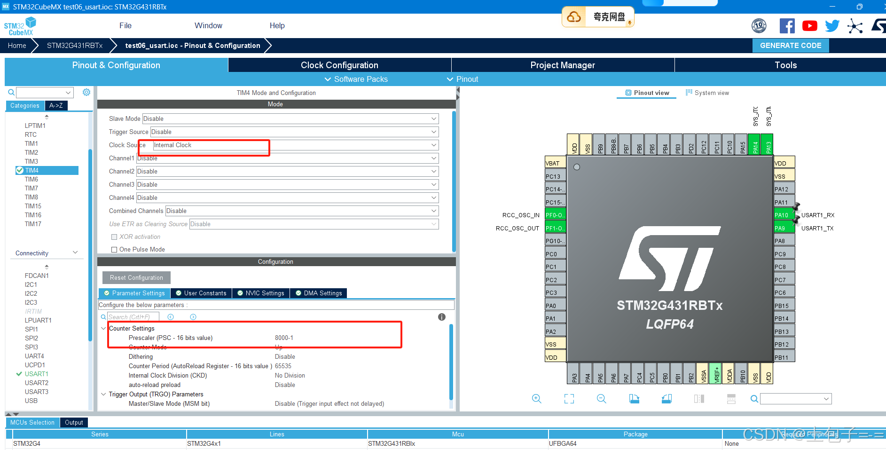Click the vertical flip view icon
The height and width of the screenshot is (450, 886).
(699, 399)
